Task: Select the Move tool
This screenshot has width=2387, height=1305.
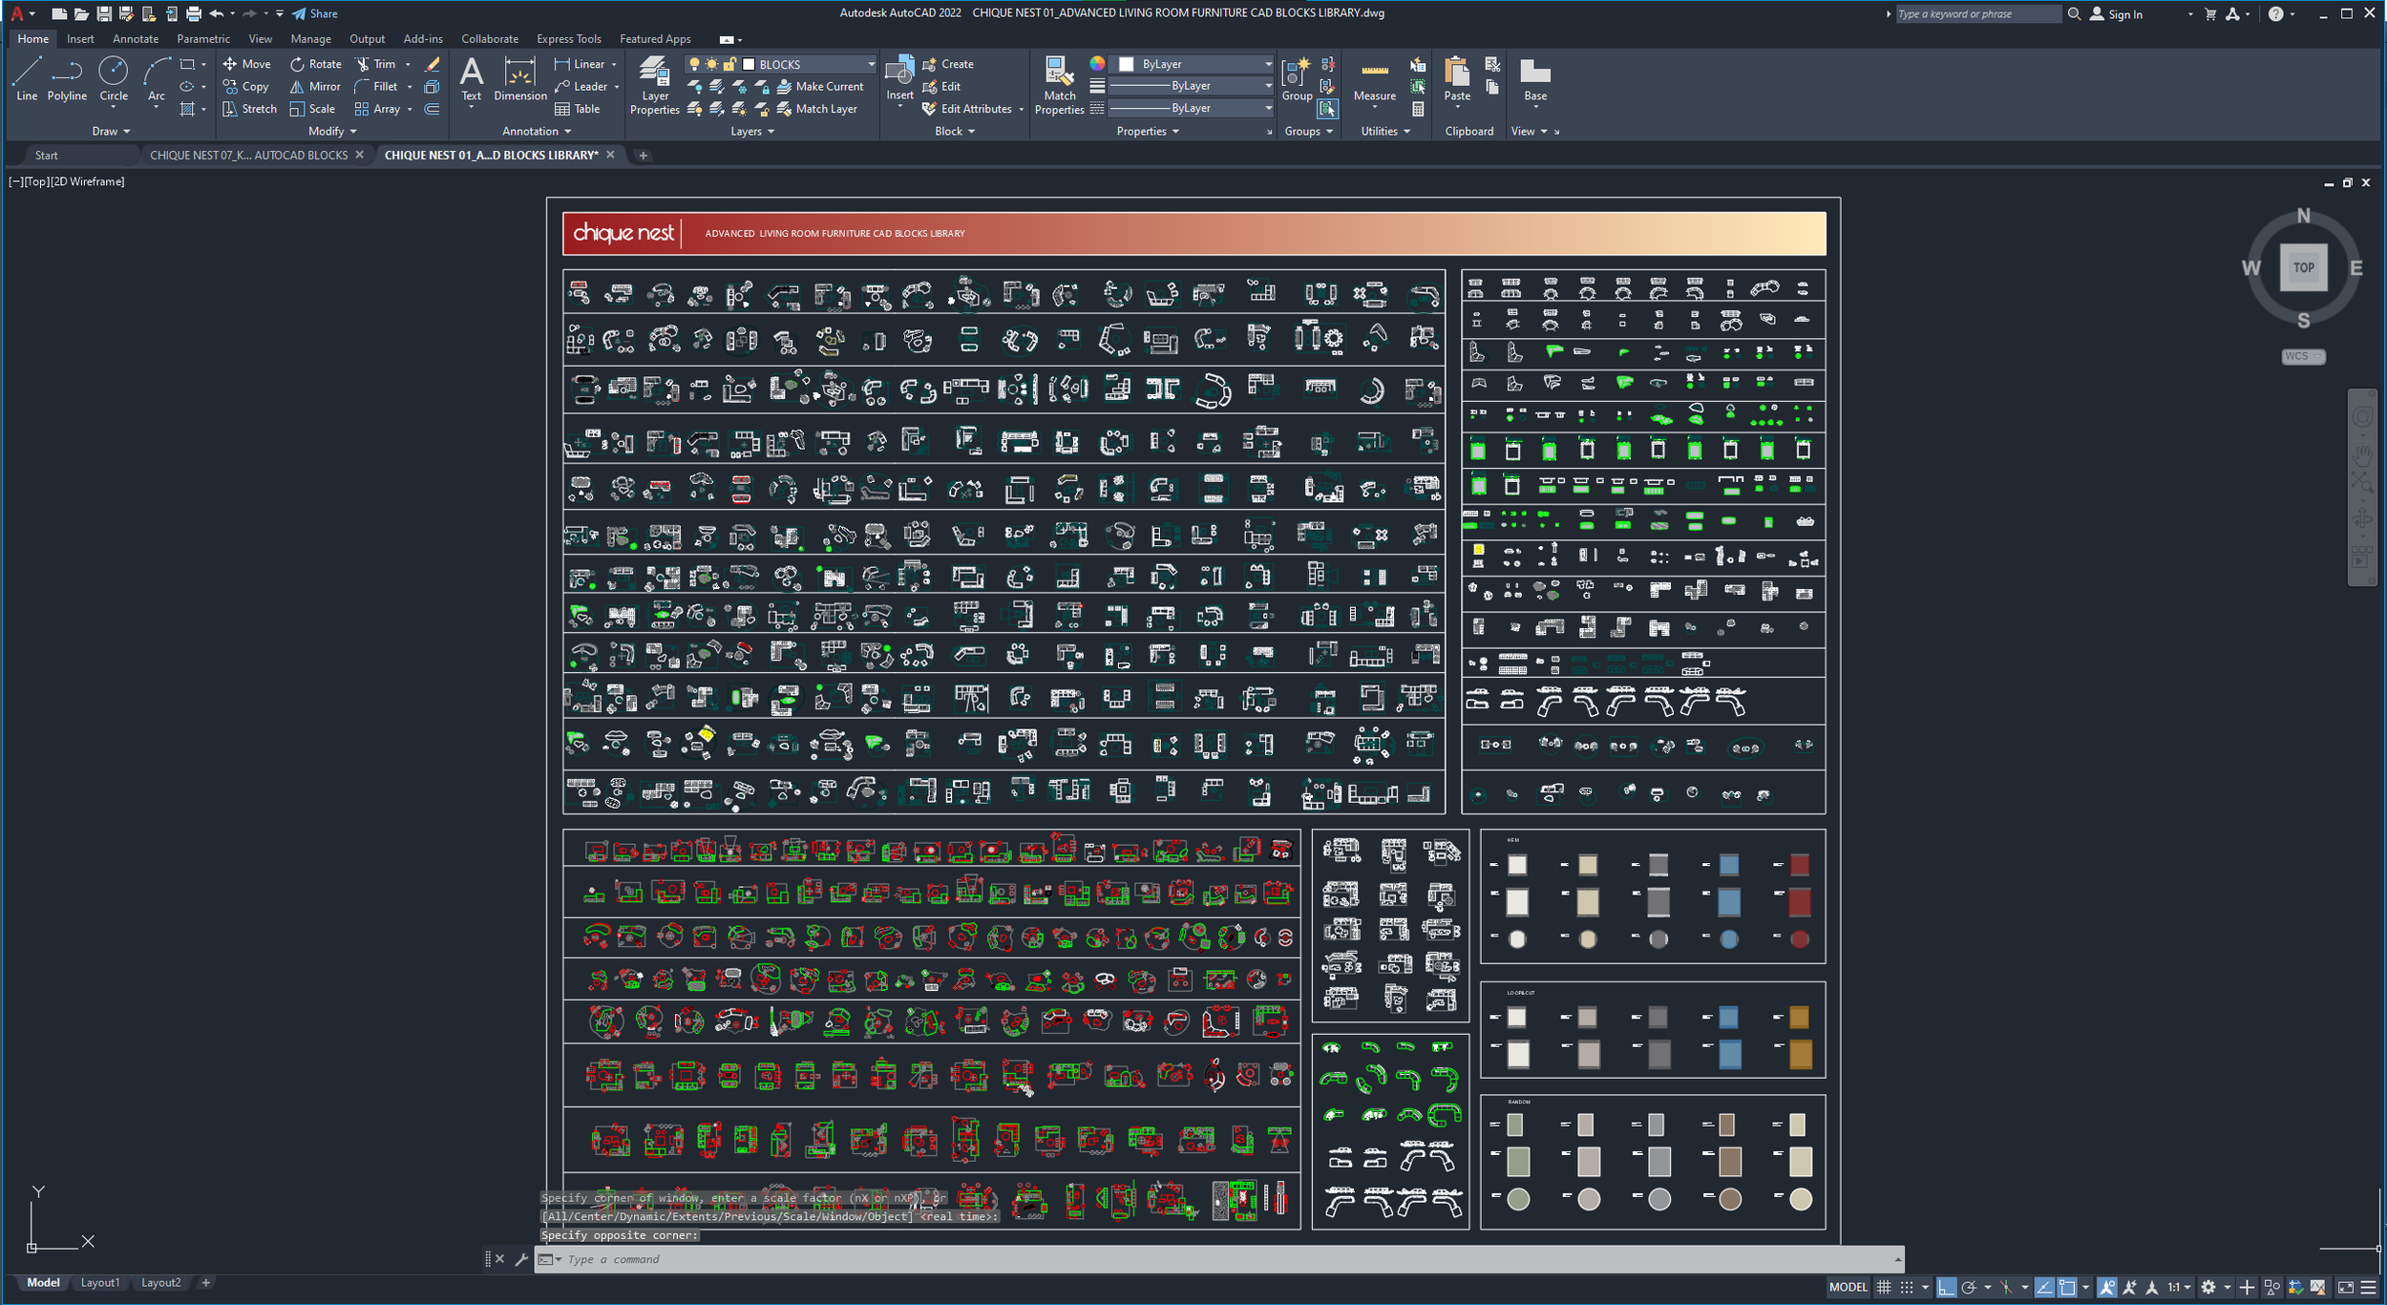Action: tap(246, 63)
